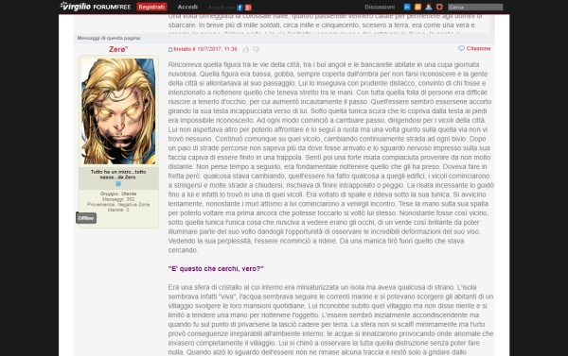Go to the ForumFree home link

[x=112, y=7]
